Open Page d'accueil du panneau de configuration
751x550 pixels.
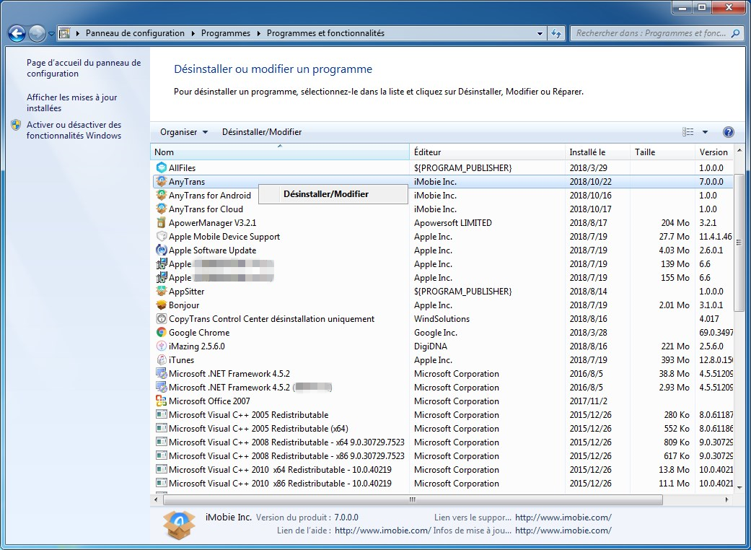coord(84,68)
